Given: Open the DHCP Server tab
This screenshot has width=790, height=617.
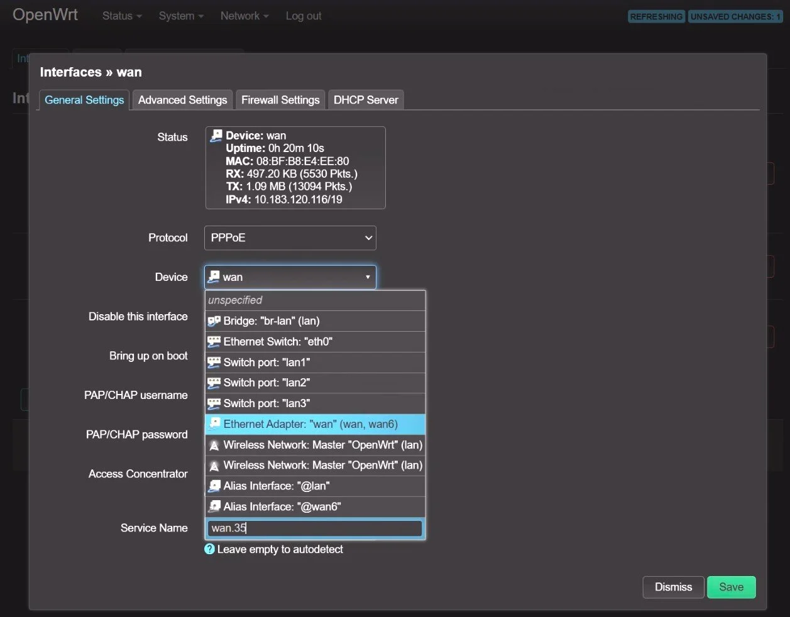Looking at the screenshot, I should coord(366,100).
